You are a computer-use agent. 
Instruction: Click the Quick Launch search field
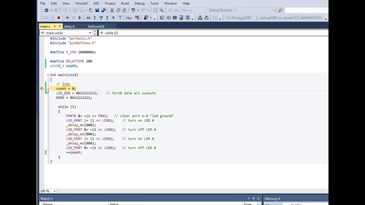pos(306,10)
